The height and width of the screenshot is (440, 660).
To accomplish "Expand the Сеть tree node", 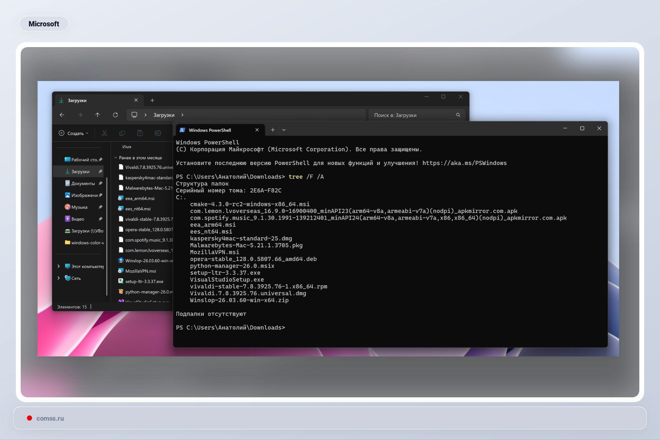I will 59,278.
